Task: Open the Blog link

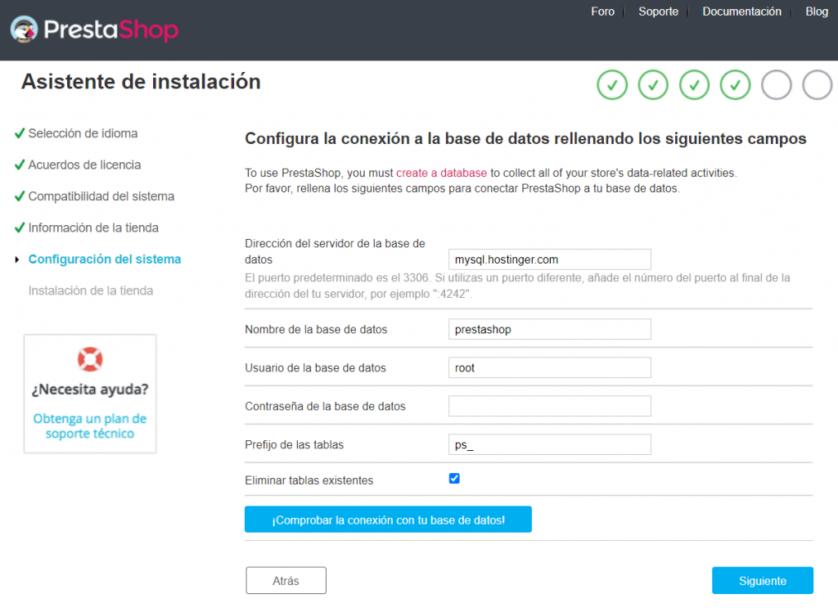Action: tap(816, 11)
